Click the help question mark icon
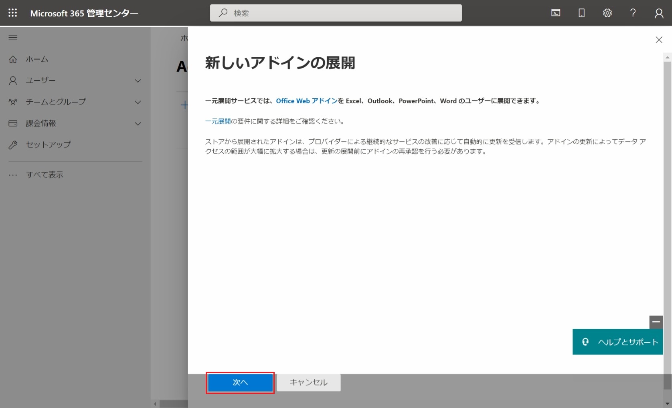 (633, 13)
